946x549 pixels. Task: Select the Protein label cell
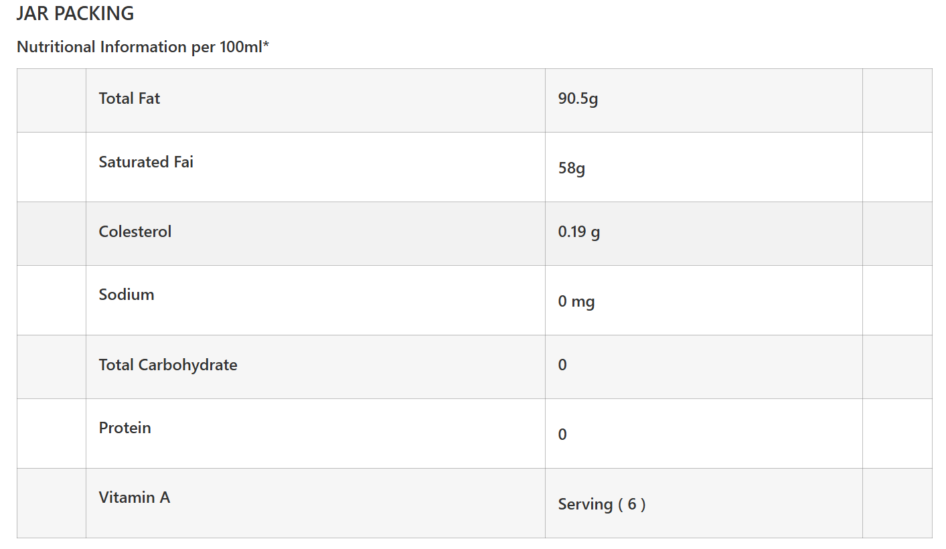(x=125, y=428)
